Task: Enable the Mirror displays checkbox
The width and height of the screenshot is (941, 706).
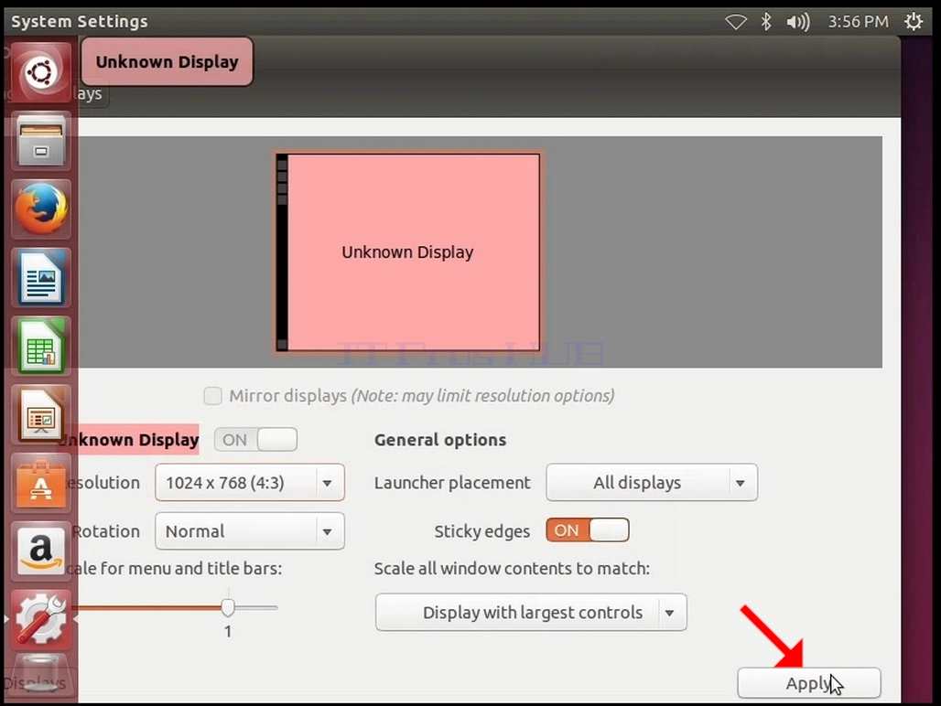Action: (x=212, y=396)
